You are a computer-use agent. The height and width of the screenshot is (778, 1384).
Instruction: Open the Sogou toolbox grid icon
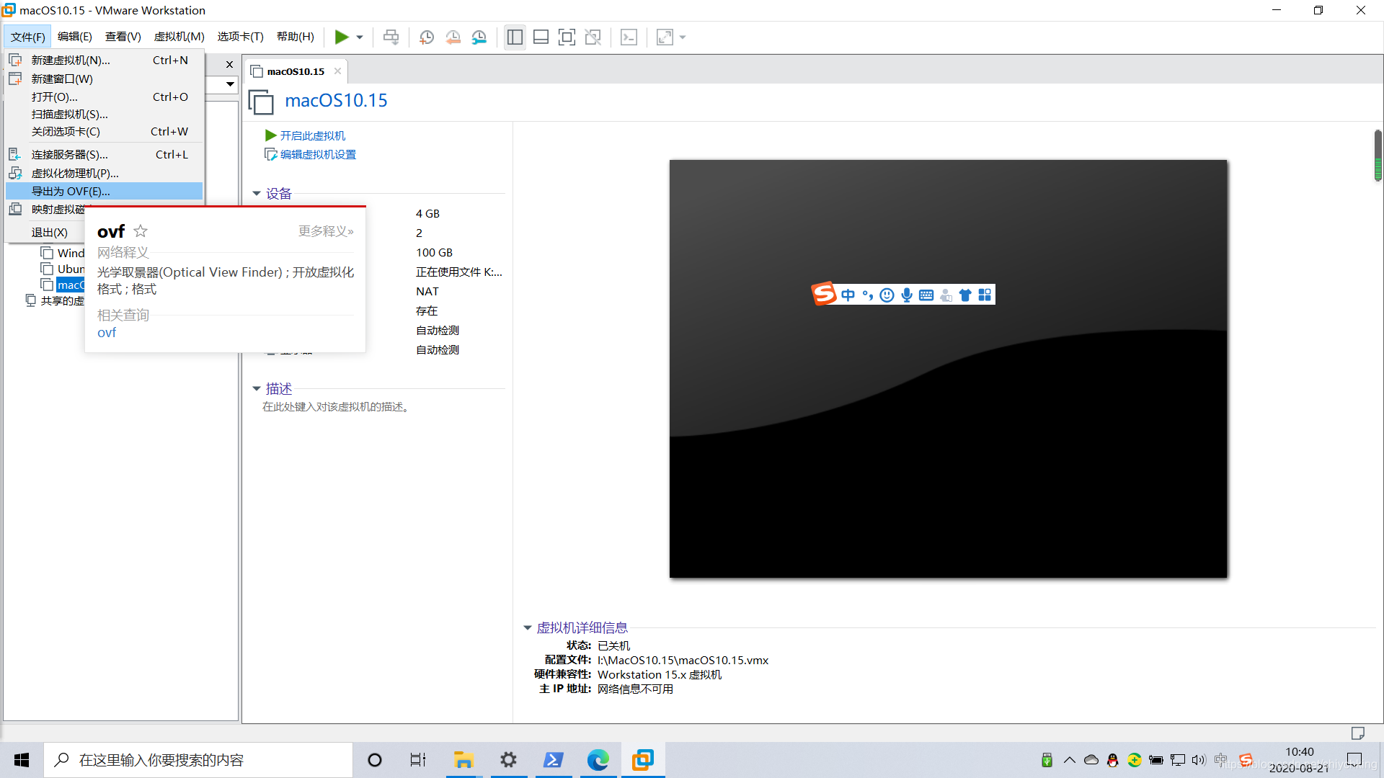[x=985, y=295]
